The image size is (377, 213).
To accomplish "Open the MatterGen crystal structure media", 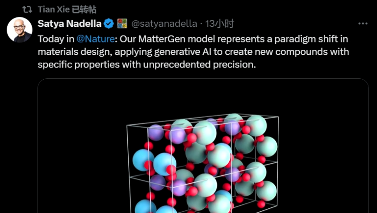I will click(x=203, y=146).
